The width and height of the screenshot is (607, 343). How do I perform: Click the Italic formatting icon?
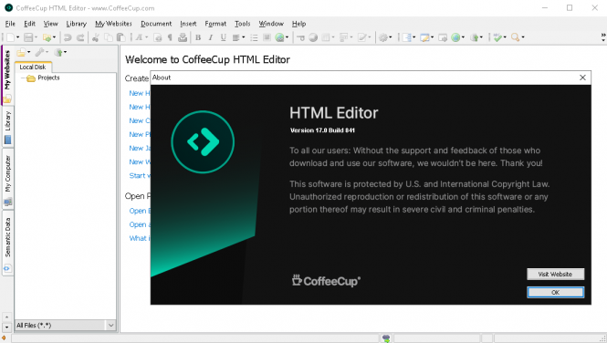click(x=211, y=37)
